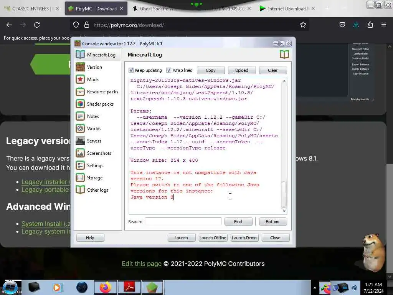Screen dimensions: 393x295
Task: Click the log scrollbar down arrow
Action: (284, 211)
